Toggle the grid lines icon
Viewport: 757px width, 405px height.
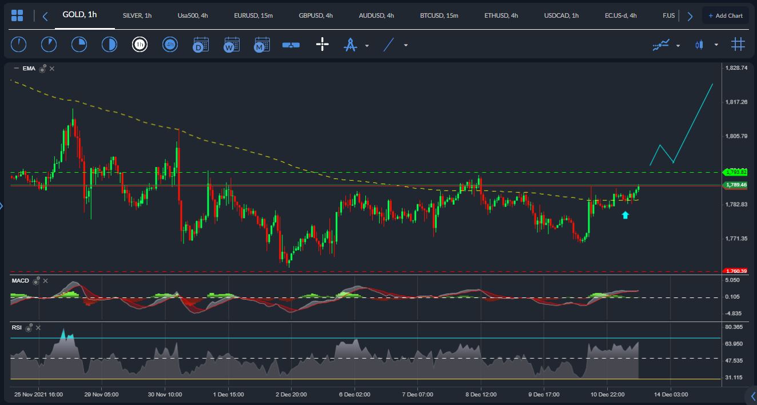coord(738,44)
